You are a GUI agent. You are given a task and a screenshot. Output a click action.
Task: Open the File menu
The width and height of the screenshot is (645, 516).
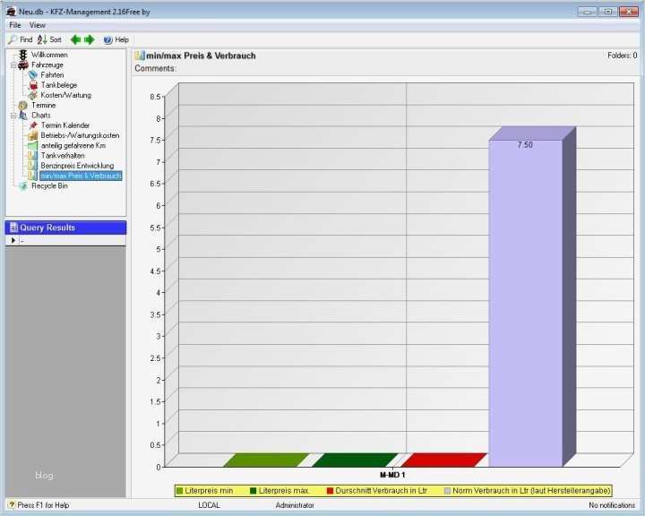(15, 25)
